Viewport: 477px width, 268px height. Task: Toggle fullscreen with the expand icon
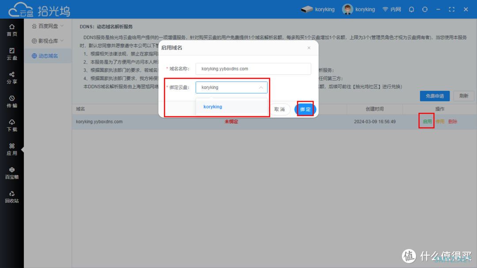coord(452,9)
